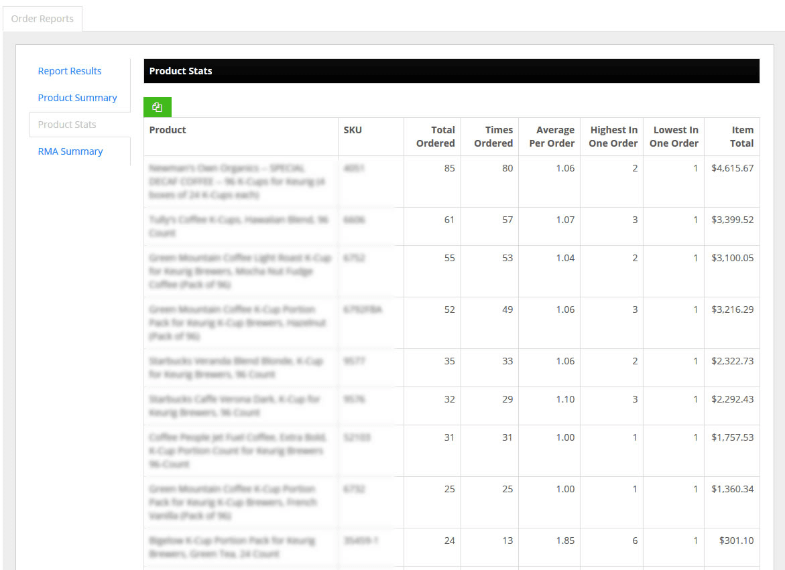Open the Product Summary section

click(78, 98)
